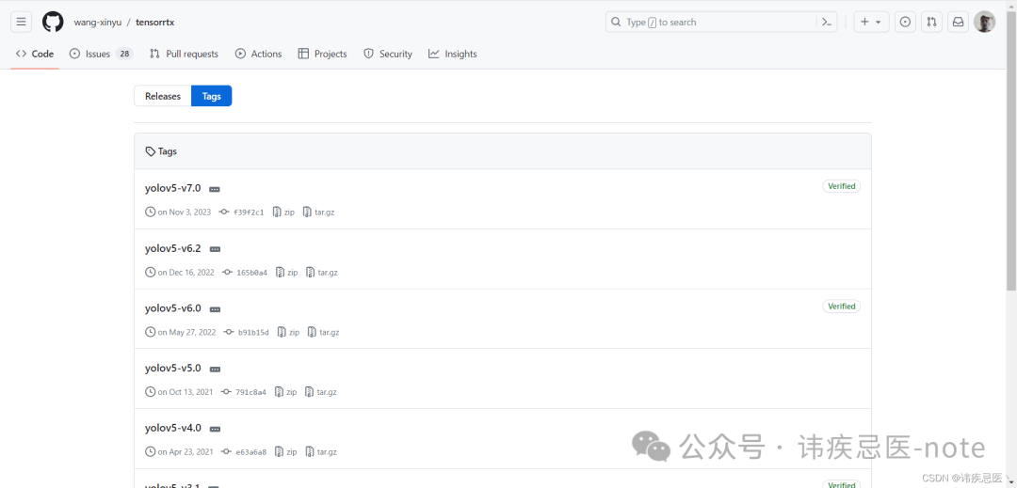The image size is (1017, 488).
Task: Open the yolov5-v5.0 tag
Action: [x=172, y=368]
